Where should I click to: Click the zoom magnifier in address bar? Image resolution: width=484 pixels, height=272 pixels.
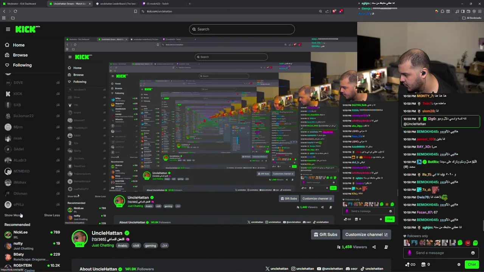[x=321, y=11]
